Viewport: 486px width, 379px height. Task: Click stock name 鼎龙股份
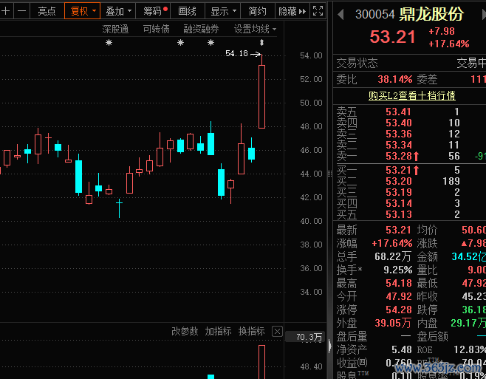point(431,14)
